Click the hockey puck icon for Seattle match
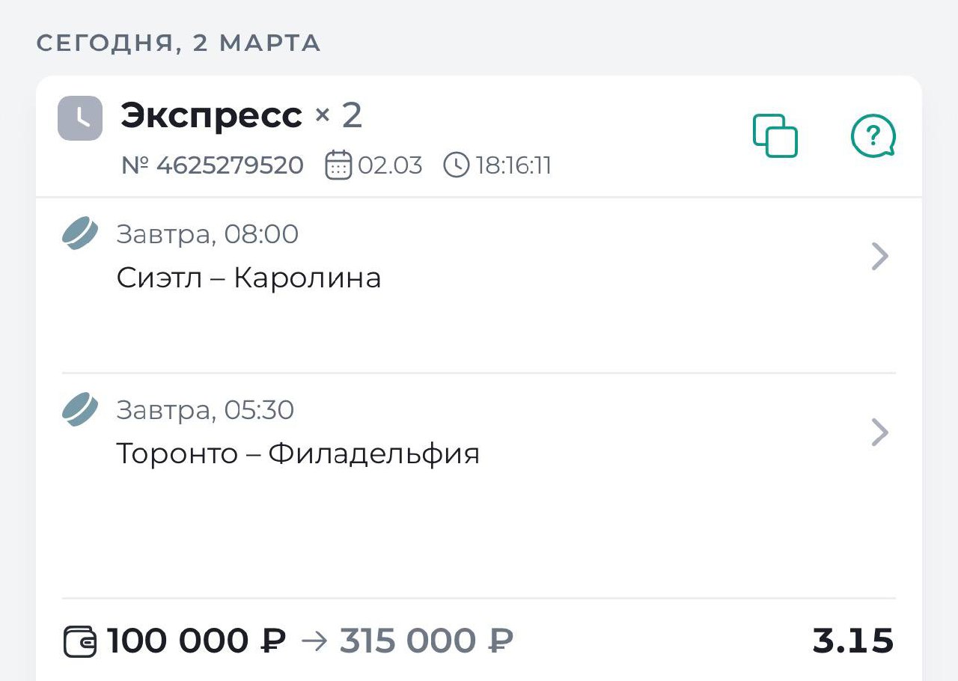The width and height of the screenshot is (958, 681). [x=79, y=233]
